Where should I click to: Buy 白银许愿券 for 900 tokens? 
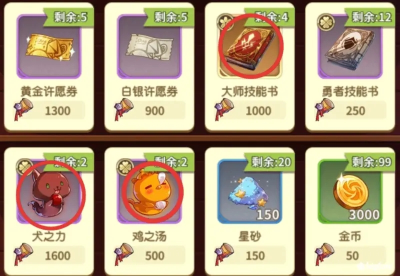[149, 110]
